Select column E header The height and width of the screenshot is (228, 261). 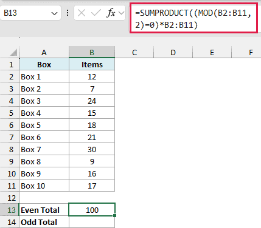coord(212,53)
